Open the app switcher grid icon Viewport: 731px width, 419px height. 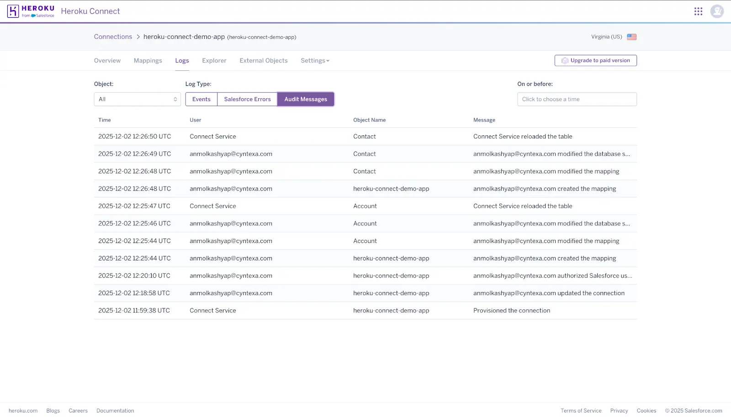click(698, 11)
